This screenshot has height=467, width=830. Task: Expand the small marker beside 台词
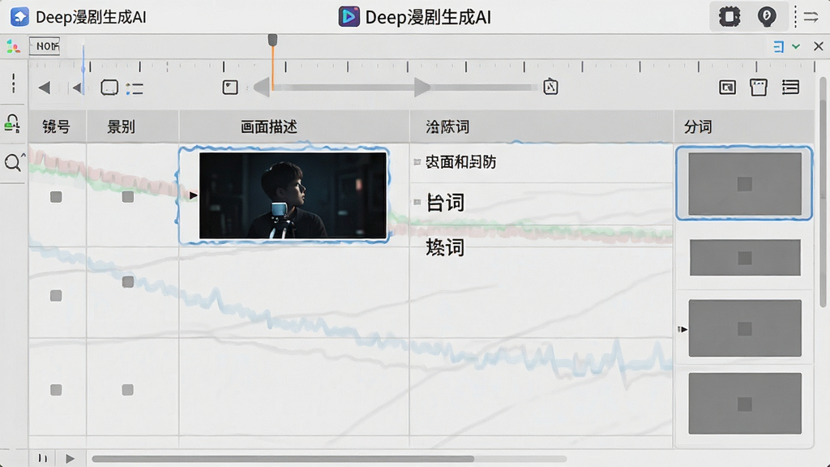pos(417,202)
